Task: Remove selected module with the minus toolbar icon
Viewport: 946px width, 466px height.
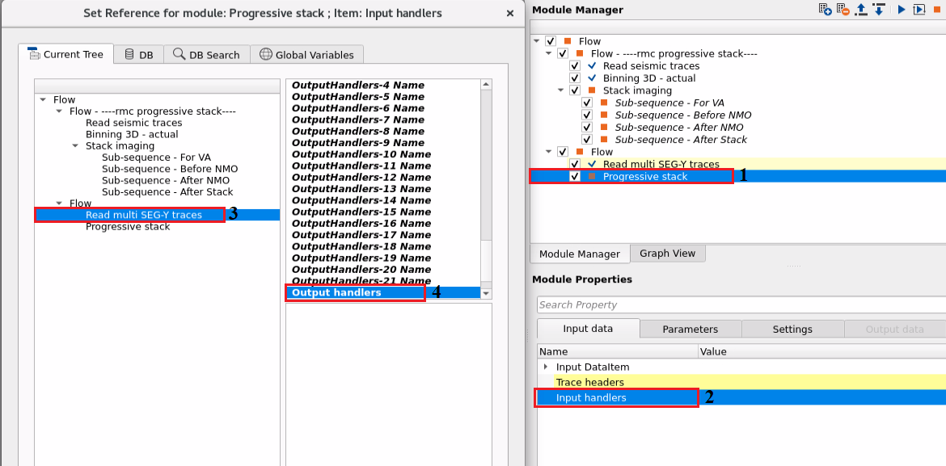Action: pos(843,9)
